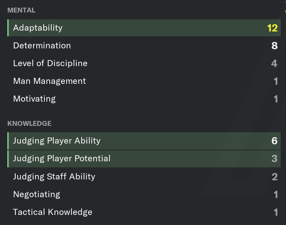Click the Judging Staff Ability value 2

coord(275,177)
